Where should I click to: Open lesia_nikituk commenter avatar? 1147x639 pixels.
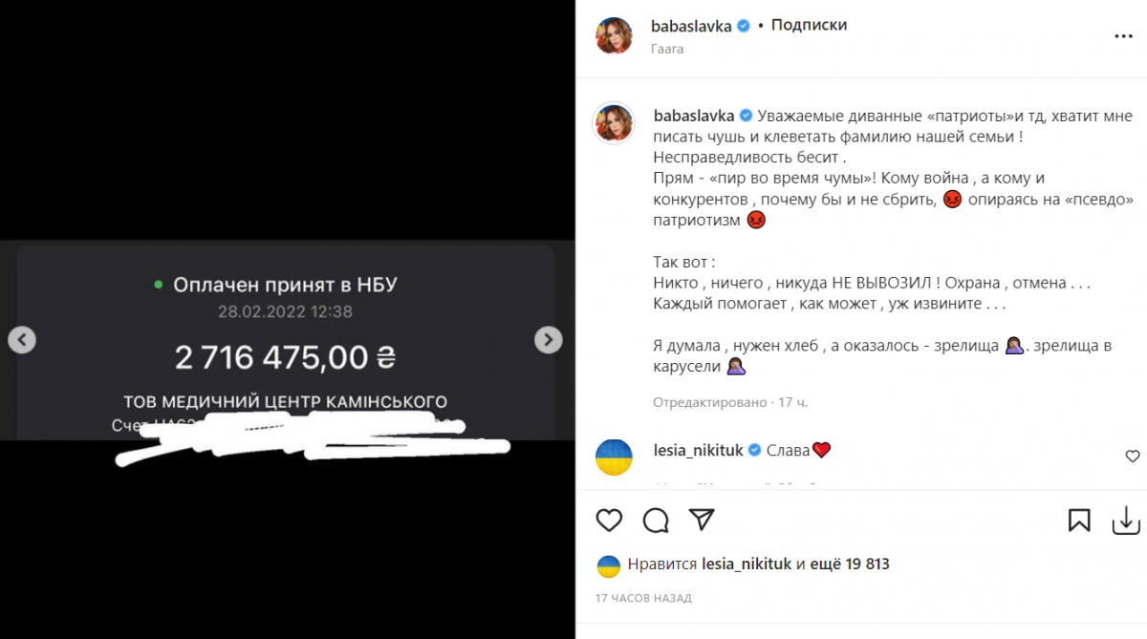click(x=615, y=458)
